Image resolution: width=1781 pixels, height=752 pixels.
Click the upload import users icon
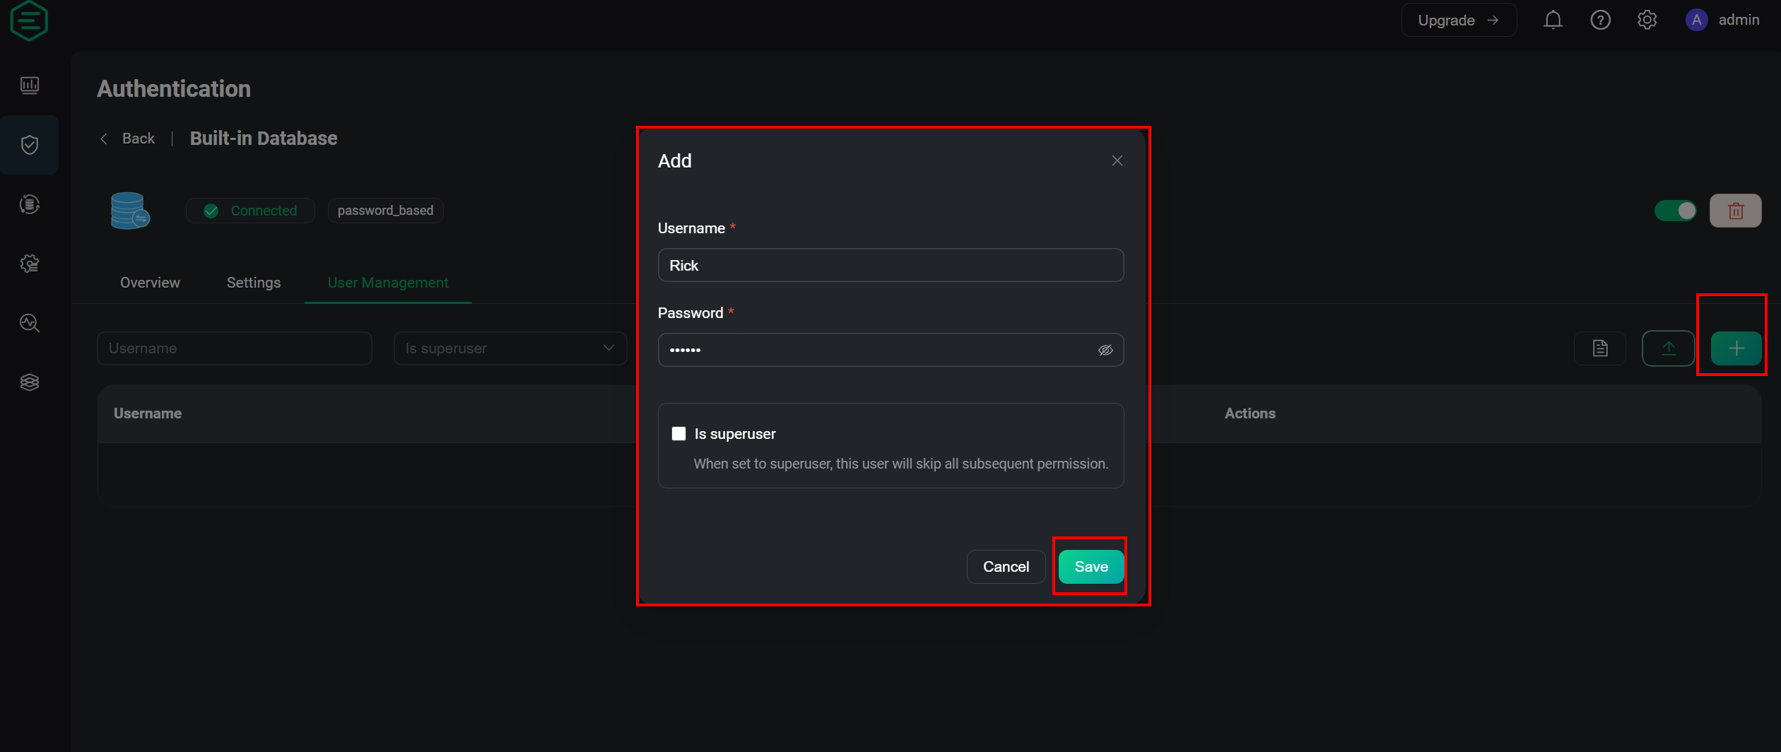coord(1668,348)
